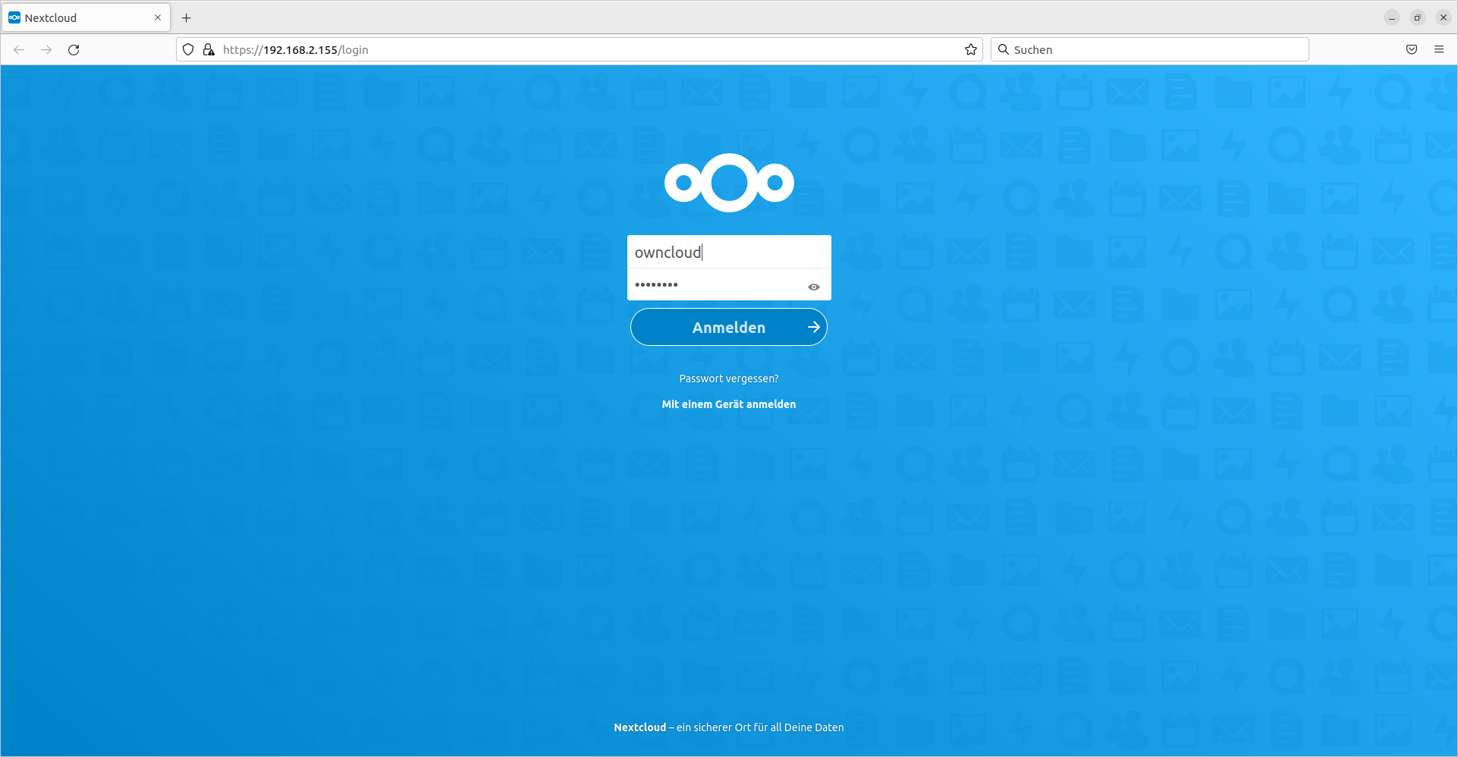Open the Pocket save icon in toolbar
Screen dimensions: 1458x757
[1412, 50]
